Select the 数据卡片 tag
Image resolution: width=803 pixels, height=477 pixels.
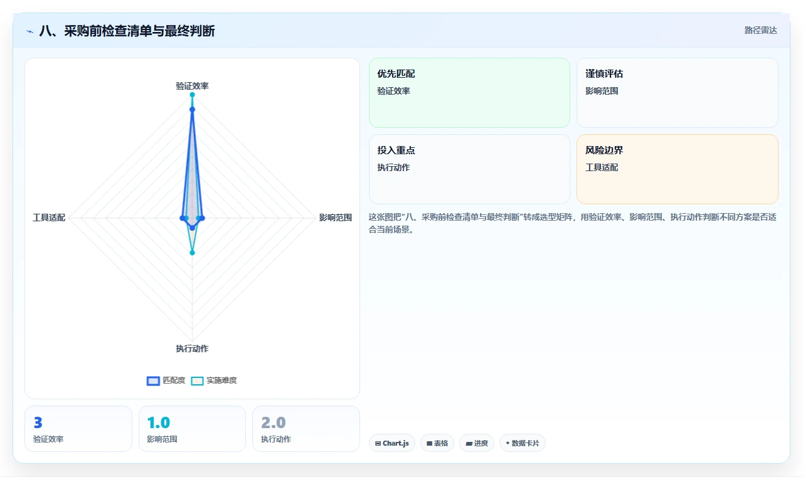(523, 443)
